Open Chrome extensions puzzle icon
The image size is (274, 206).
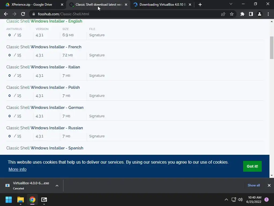click(242, 14)
